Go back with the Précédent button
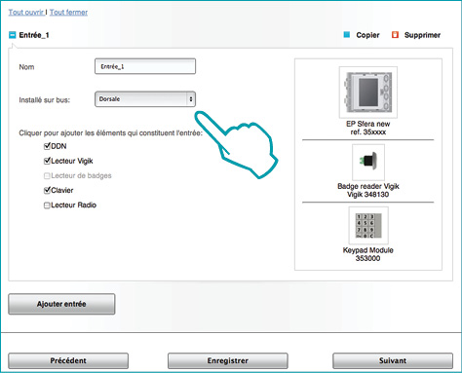The height and width of the screenshot is (373, 462). (68, 360)
